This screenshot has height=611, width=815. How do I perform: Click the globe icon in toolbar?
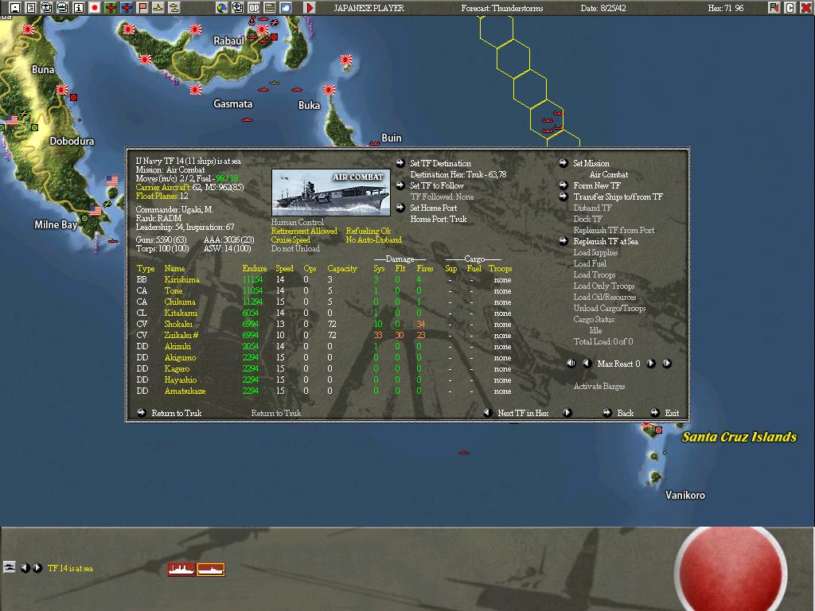point(222,8)
